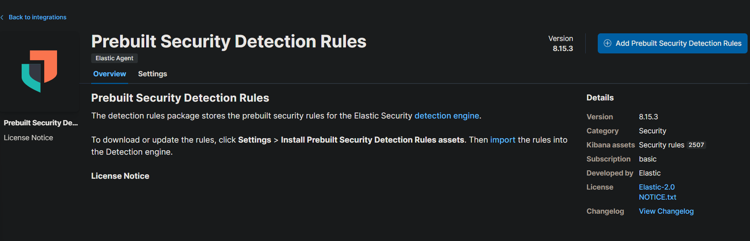Open the Settings tab
This screenshot has height=241, width=750.
[x=152, y=74]
